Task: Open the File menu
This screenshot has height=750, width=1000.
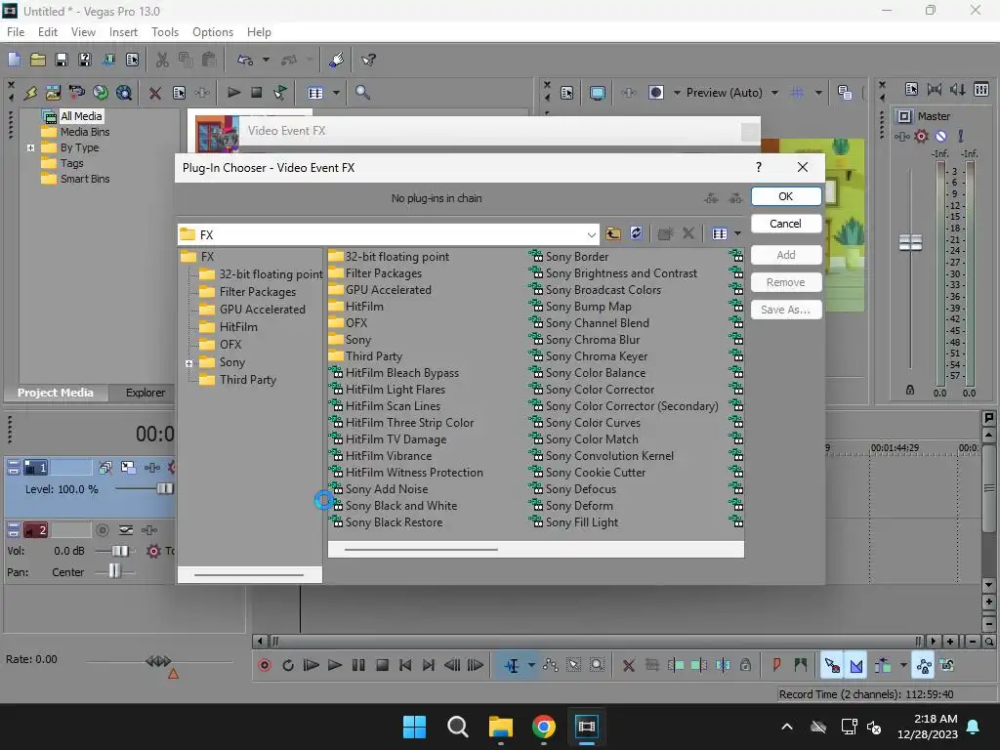Action: click(x=16, y=32)
